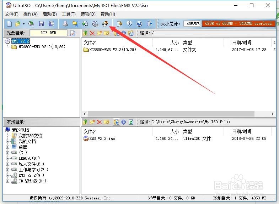
Task: Go up a level in local directory toolbar
Action: point(85,122)
